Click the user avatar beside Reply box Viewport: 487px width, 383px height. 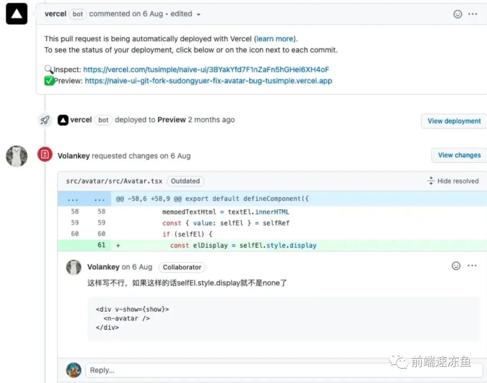coord(74,370)
